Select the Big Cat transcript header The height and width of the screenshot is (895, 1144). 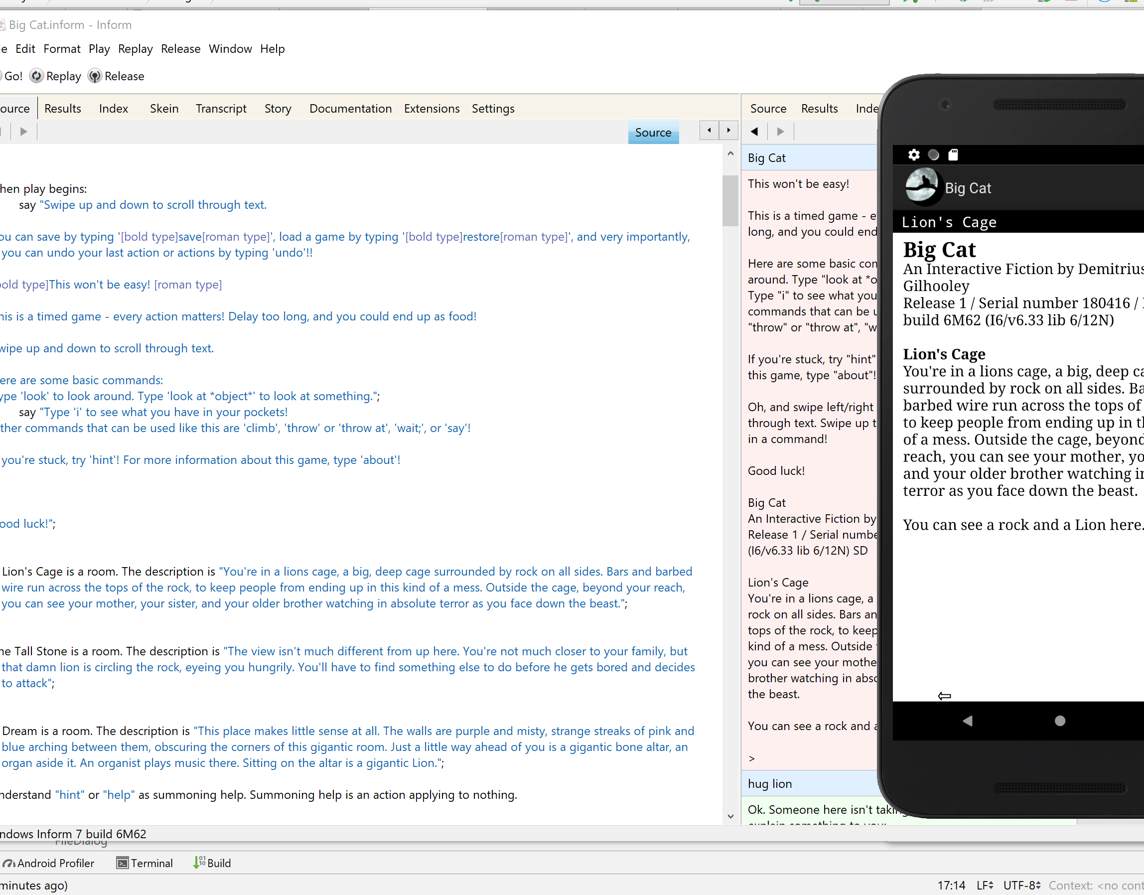pos(809,158)
